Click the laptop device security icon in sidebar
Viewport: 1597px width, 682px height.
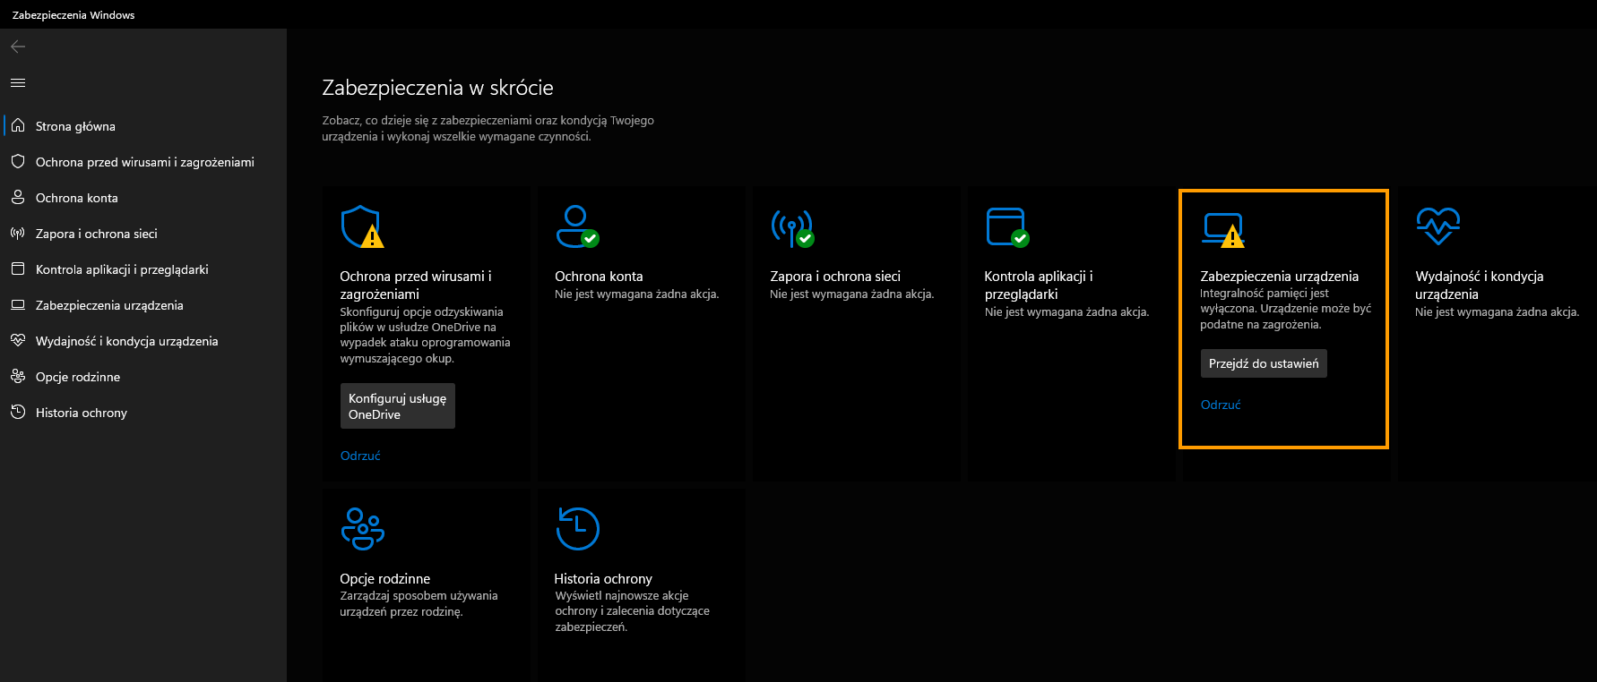(x=18, y=304)
